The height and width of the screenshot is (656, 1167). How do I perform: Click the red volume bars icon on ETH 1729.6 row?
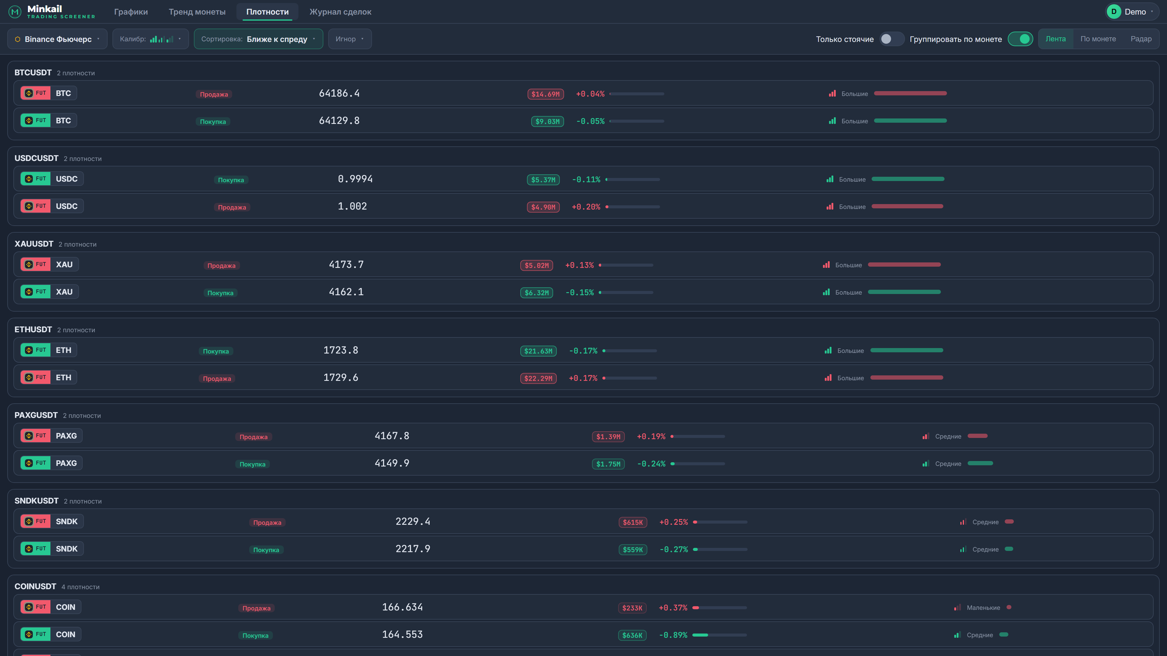pos(828,378)
